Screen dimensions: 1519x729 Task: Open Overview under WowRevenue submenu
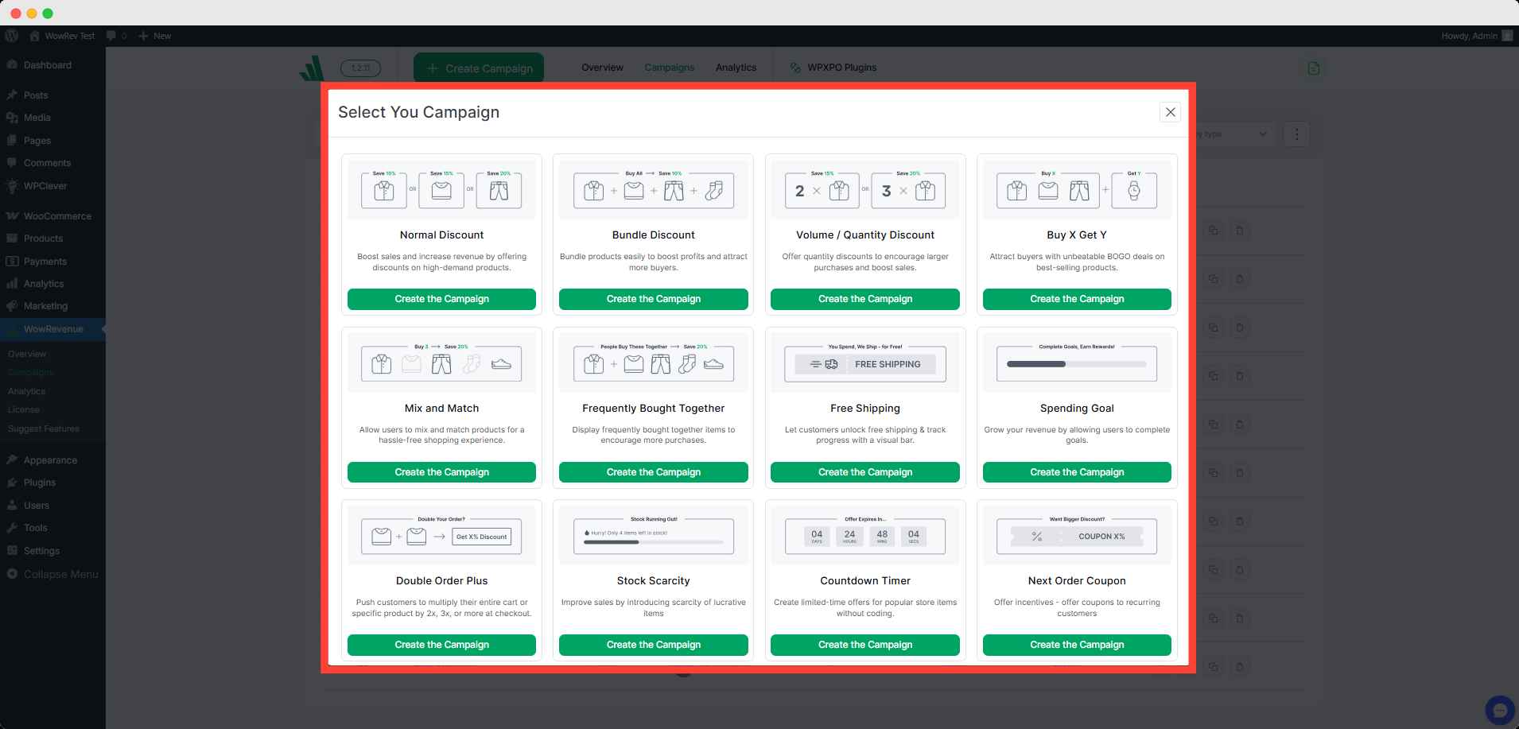[x=27, y=354]
